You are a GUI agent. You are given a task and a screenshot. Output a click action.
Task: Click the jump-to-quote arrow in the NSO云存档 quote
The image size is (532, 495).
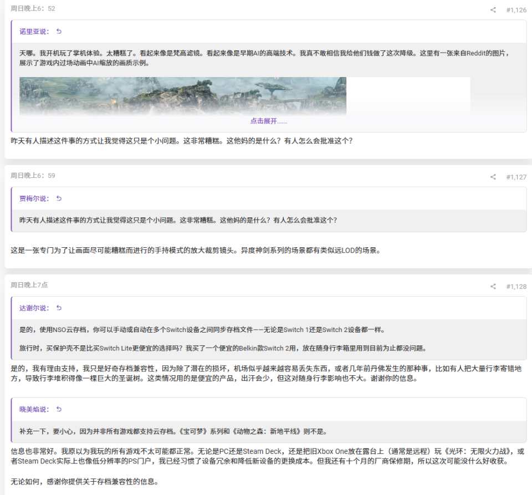tap(59, 308)
